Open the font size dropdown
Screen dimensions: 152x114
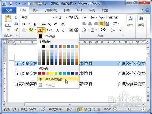click(x=66, y=18)
